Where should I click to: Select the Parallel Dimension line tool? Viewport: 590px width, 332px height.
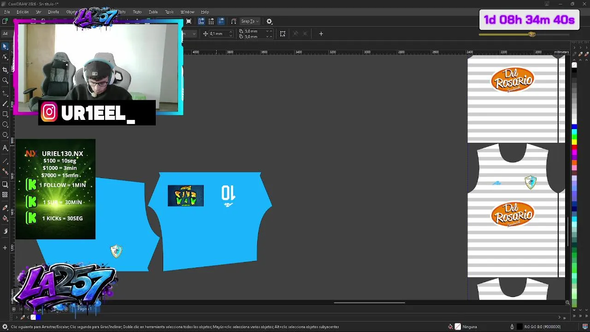pyautogui.click(x=5, y=161)
